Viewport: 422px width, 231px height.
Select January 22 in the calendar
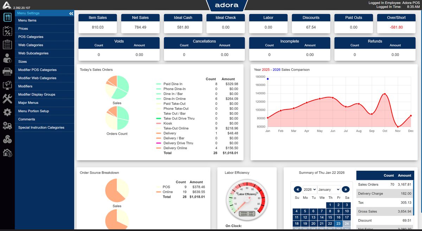[330, 224]
